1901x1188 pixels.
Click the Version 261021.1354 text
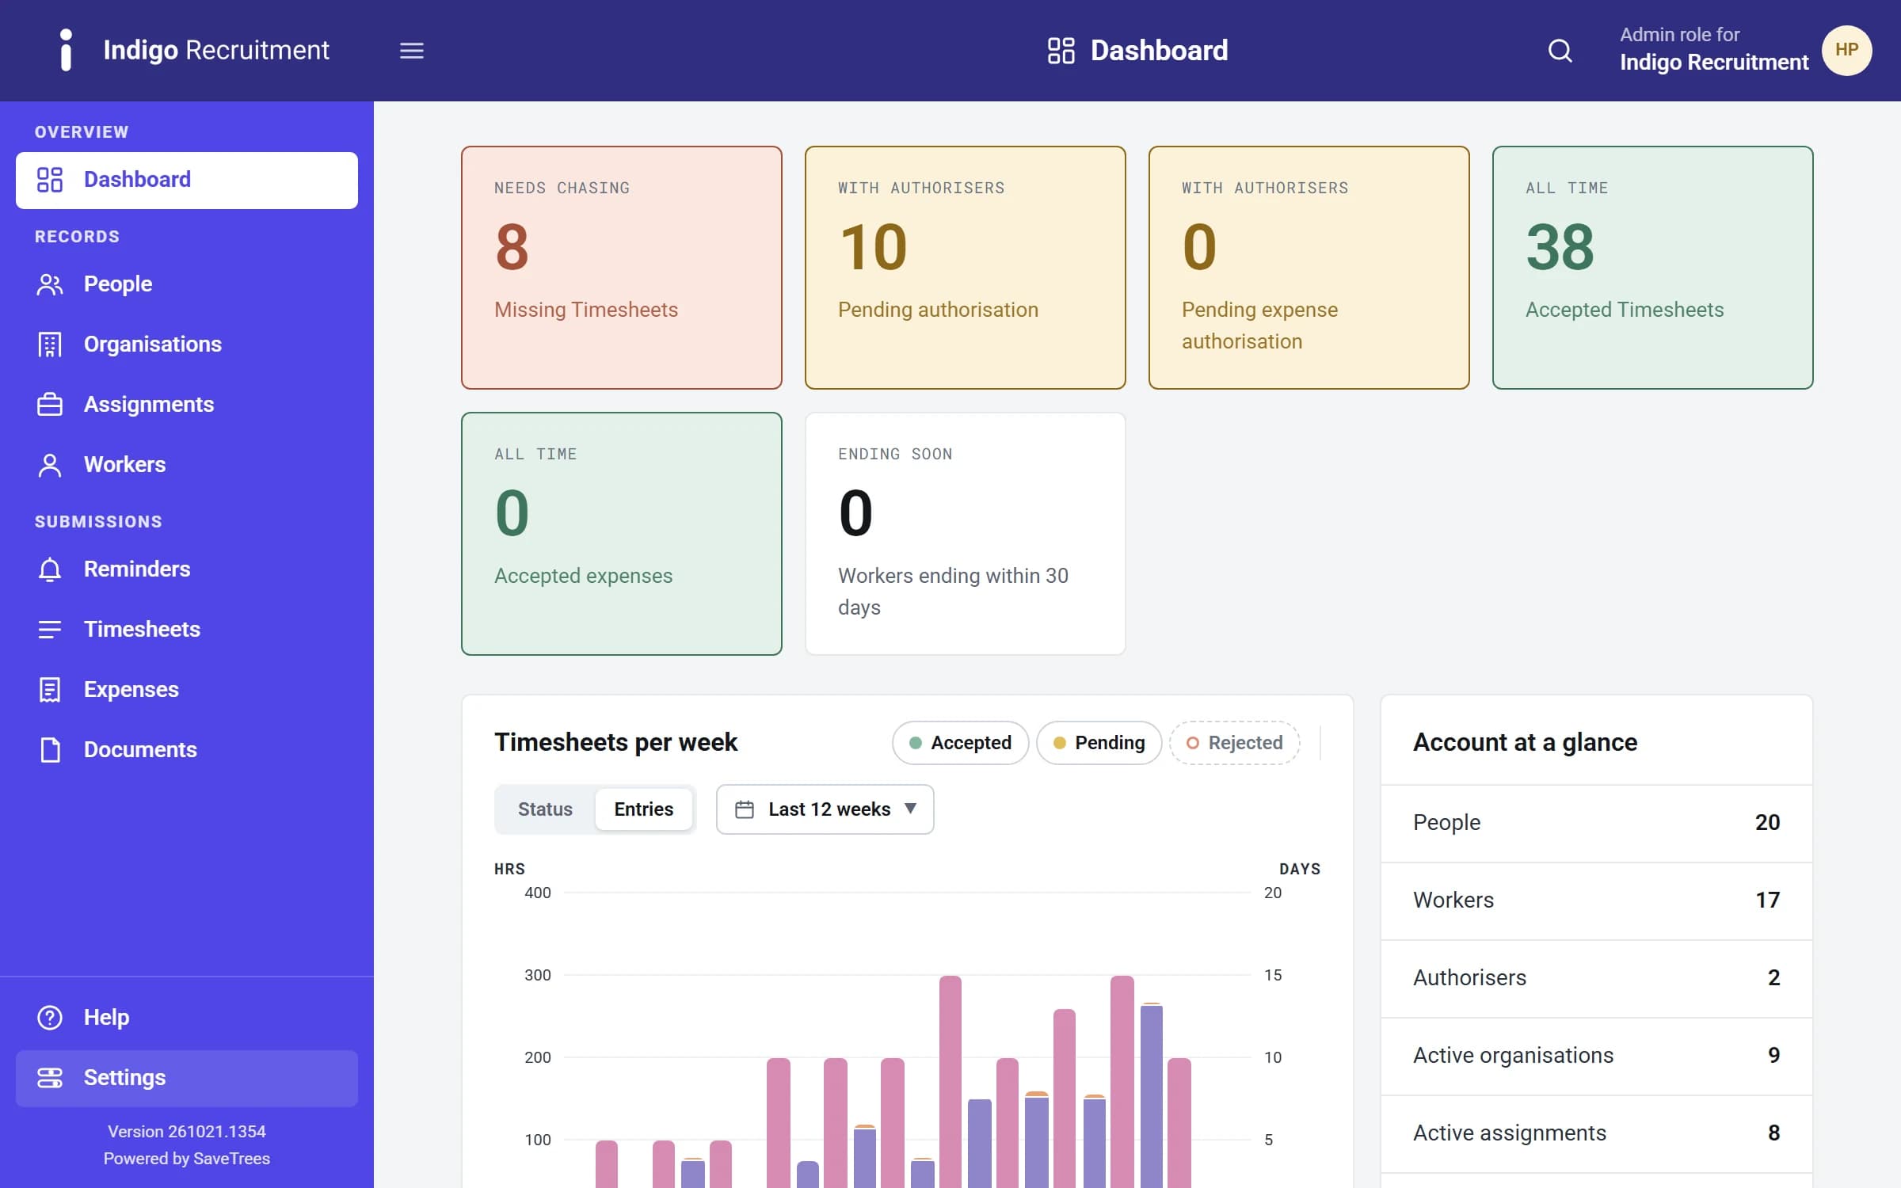click(187, 1132)
